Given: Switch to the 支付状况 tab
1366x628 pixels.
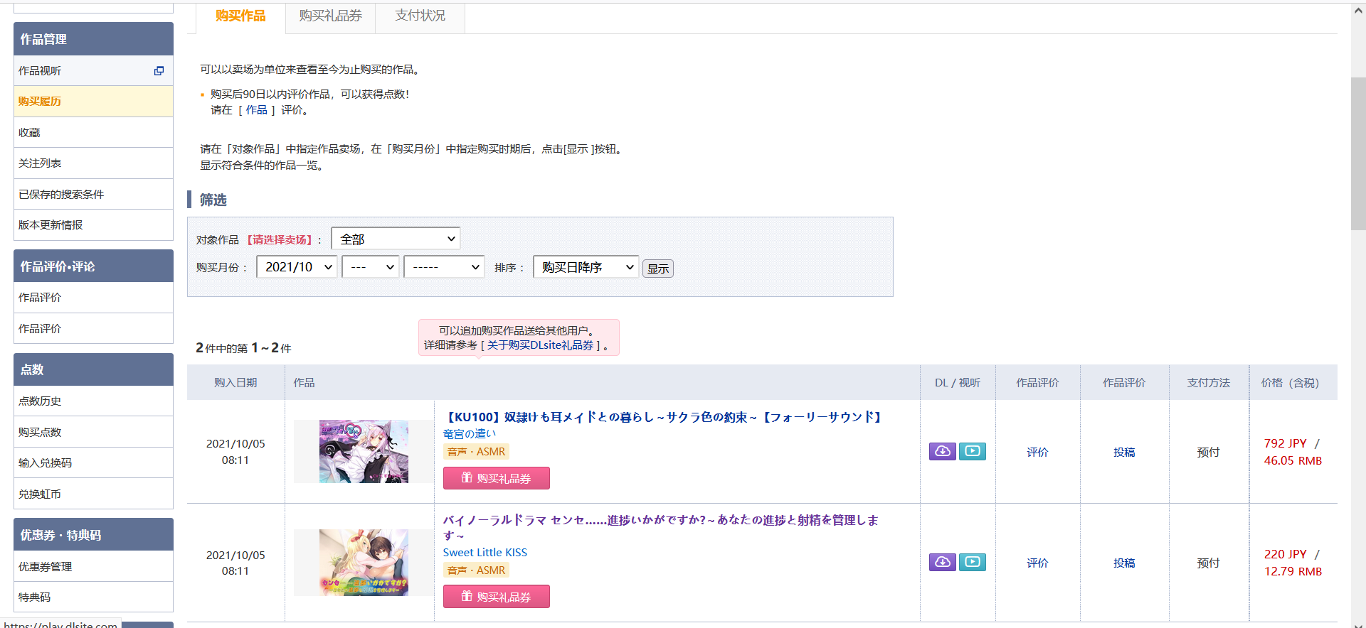Looking at the screenshot, I should 420,16.
